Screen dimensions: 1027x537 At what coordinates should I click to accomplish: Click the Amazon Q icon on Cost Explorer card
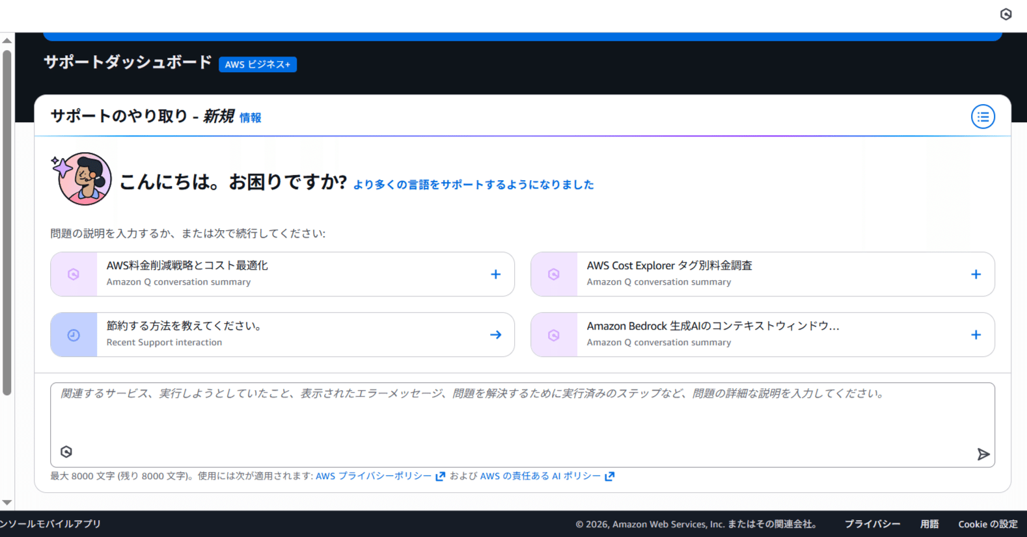coord(554,274)
